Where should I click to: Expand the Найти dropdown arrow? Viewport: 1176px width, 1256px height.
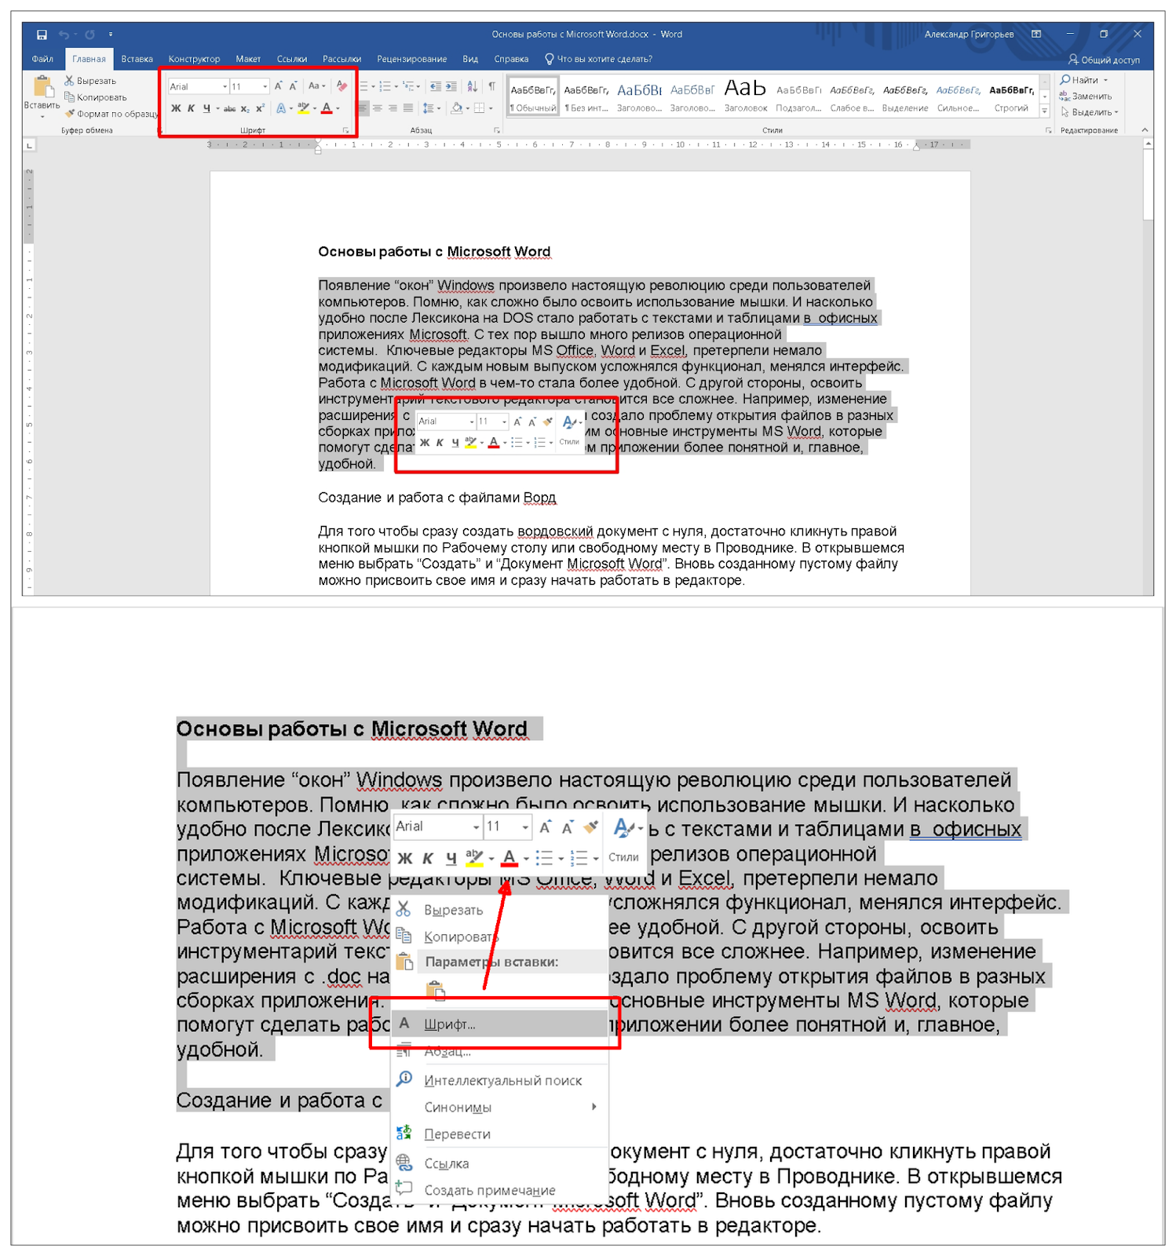[x=1106, y=80]
